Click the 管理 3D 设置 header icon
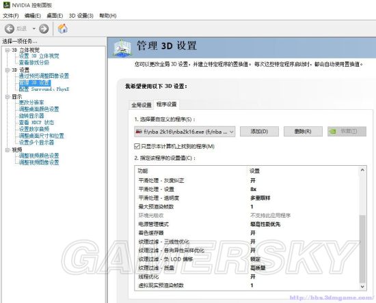 (122, 48)
